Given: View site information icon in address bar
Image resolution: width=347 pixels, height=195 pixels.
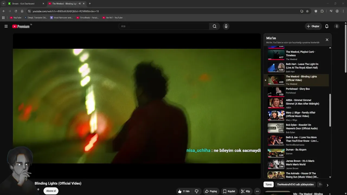Looking at the screenshot, I should (29, 11).
